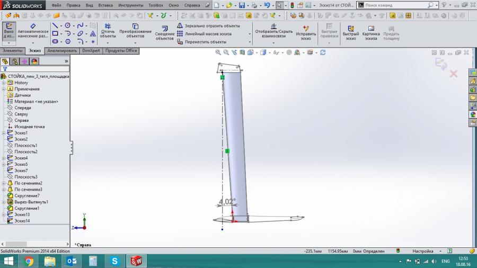The image size is (477, 268).
Task: Select the Trim Entities (Отсечь объекты) tool
Action: [108, 30]
